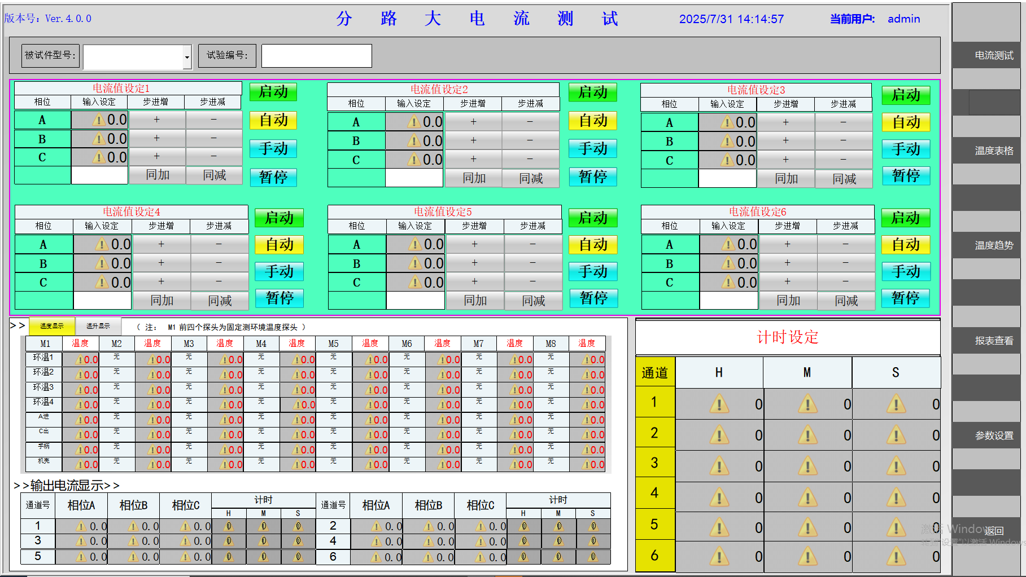Screen dimensions: 1026x577
Task: Open 温度趋势 from the right sidebar
Action: pos(993,245)
